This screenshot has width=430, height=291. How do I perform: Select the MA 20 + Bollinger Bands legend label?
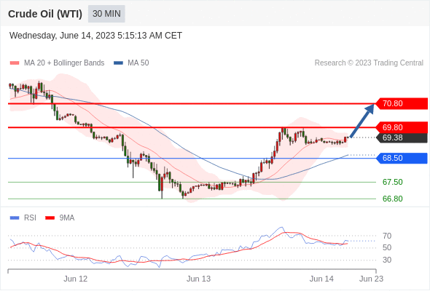[x=64, y=63]
